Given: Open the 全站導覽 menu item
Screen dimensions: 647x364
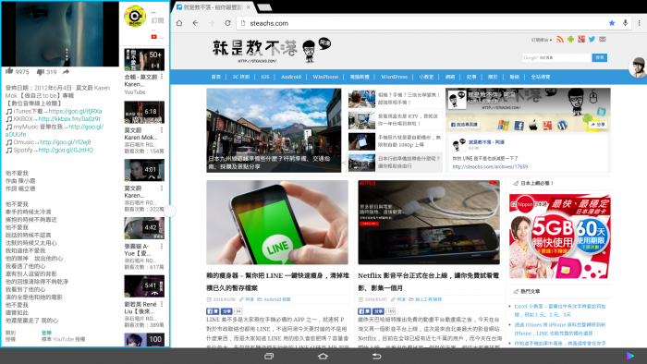Looking at the screenshot, I should (540, 77).
